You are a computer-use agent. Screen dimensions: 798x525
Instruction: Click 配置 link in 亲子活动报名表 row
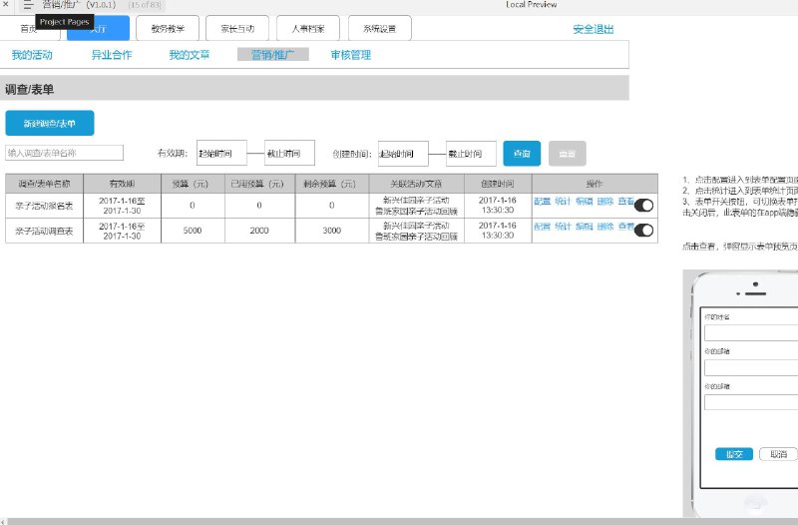coord(542,202)
